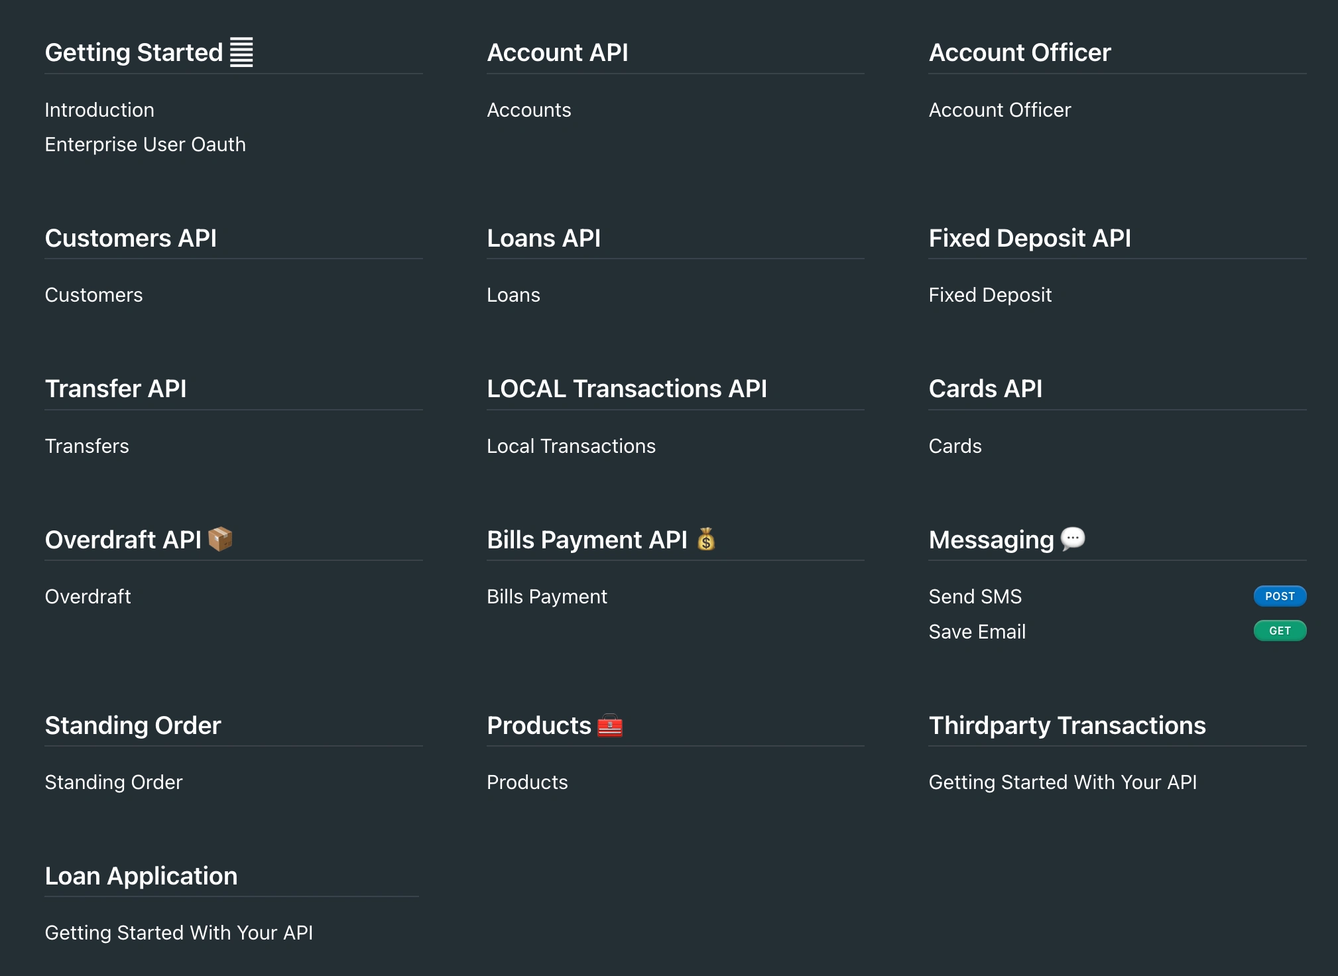Navigate to the Transfers link
Screen dimensions: 1338x976
pyautogui.click(x=87, y=446)
